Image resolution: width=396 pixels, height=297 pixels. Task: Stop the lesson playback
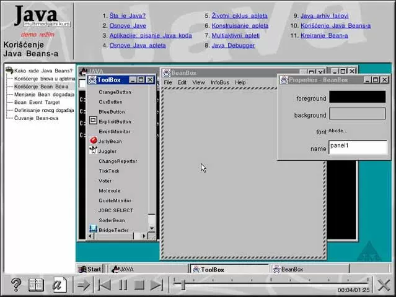(x=139, y=285)
